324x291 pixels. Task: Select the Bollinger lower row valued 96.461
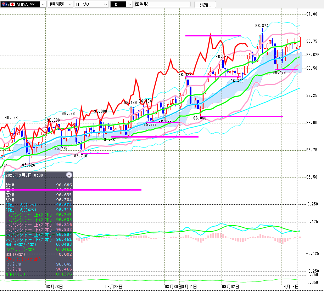(39, 239)
